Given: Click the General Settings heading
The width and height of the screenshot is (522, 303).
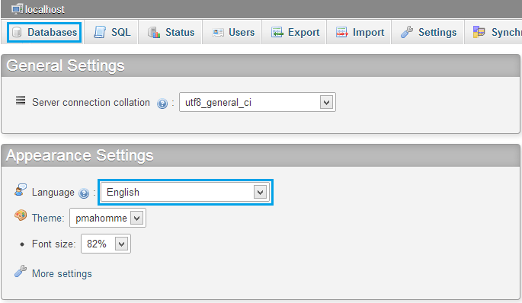Looking at the screenshot, I should click(x=66, y=65).
